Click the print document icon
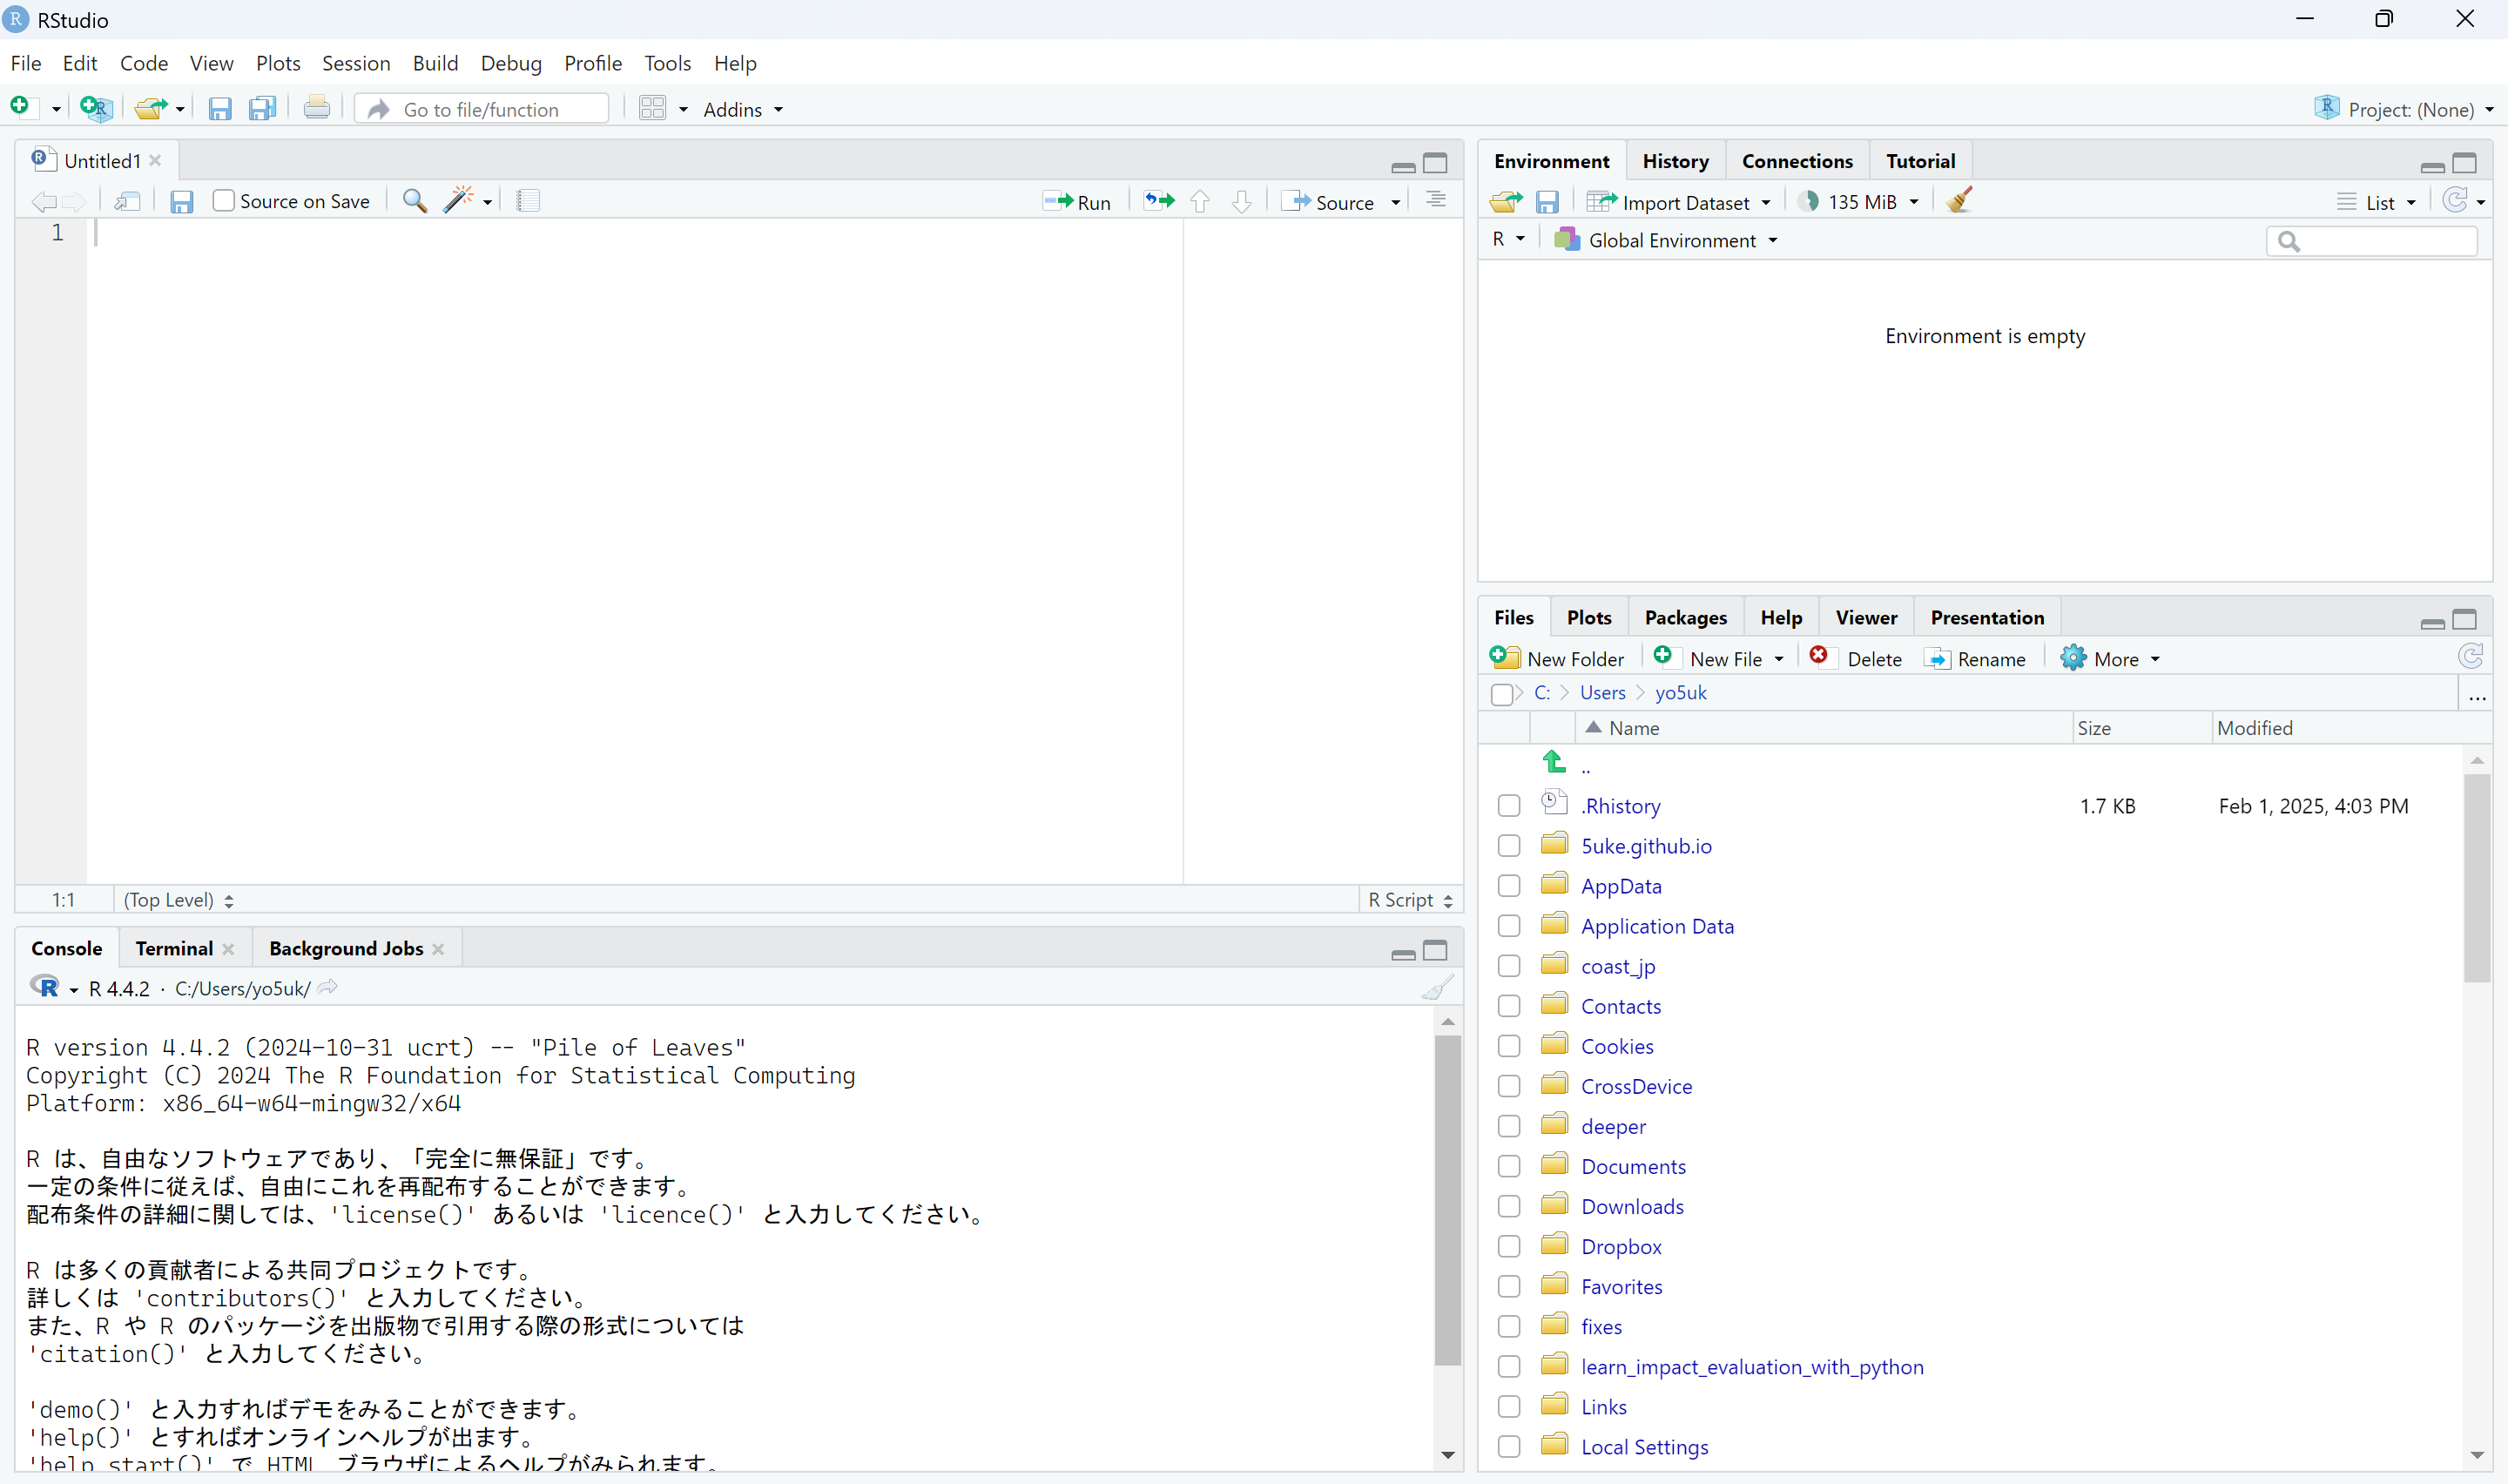 click(317, 108)
